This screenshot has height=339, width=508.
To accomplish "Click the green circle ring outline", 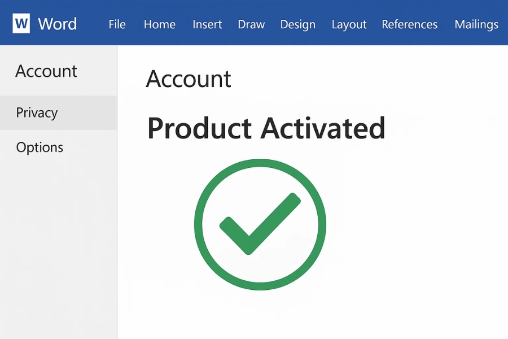I will pos(198,224).
